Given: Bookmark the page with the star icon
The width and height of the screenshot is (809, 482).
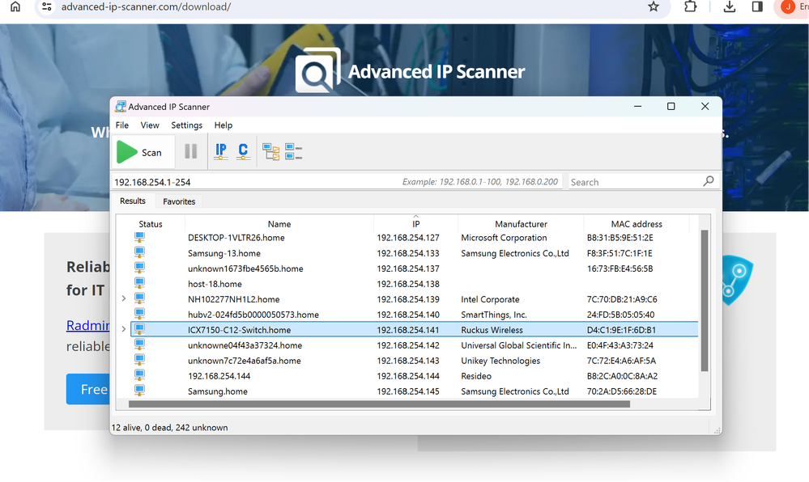Looking at the screenshot, I should click(654, 8).
